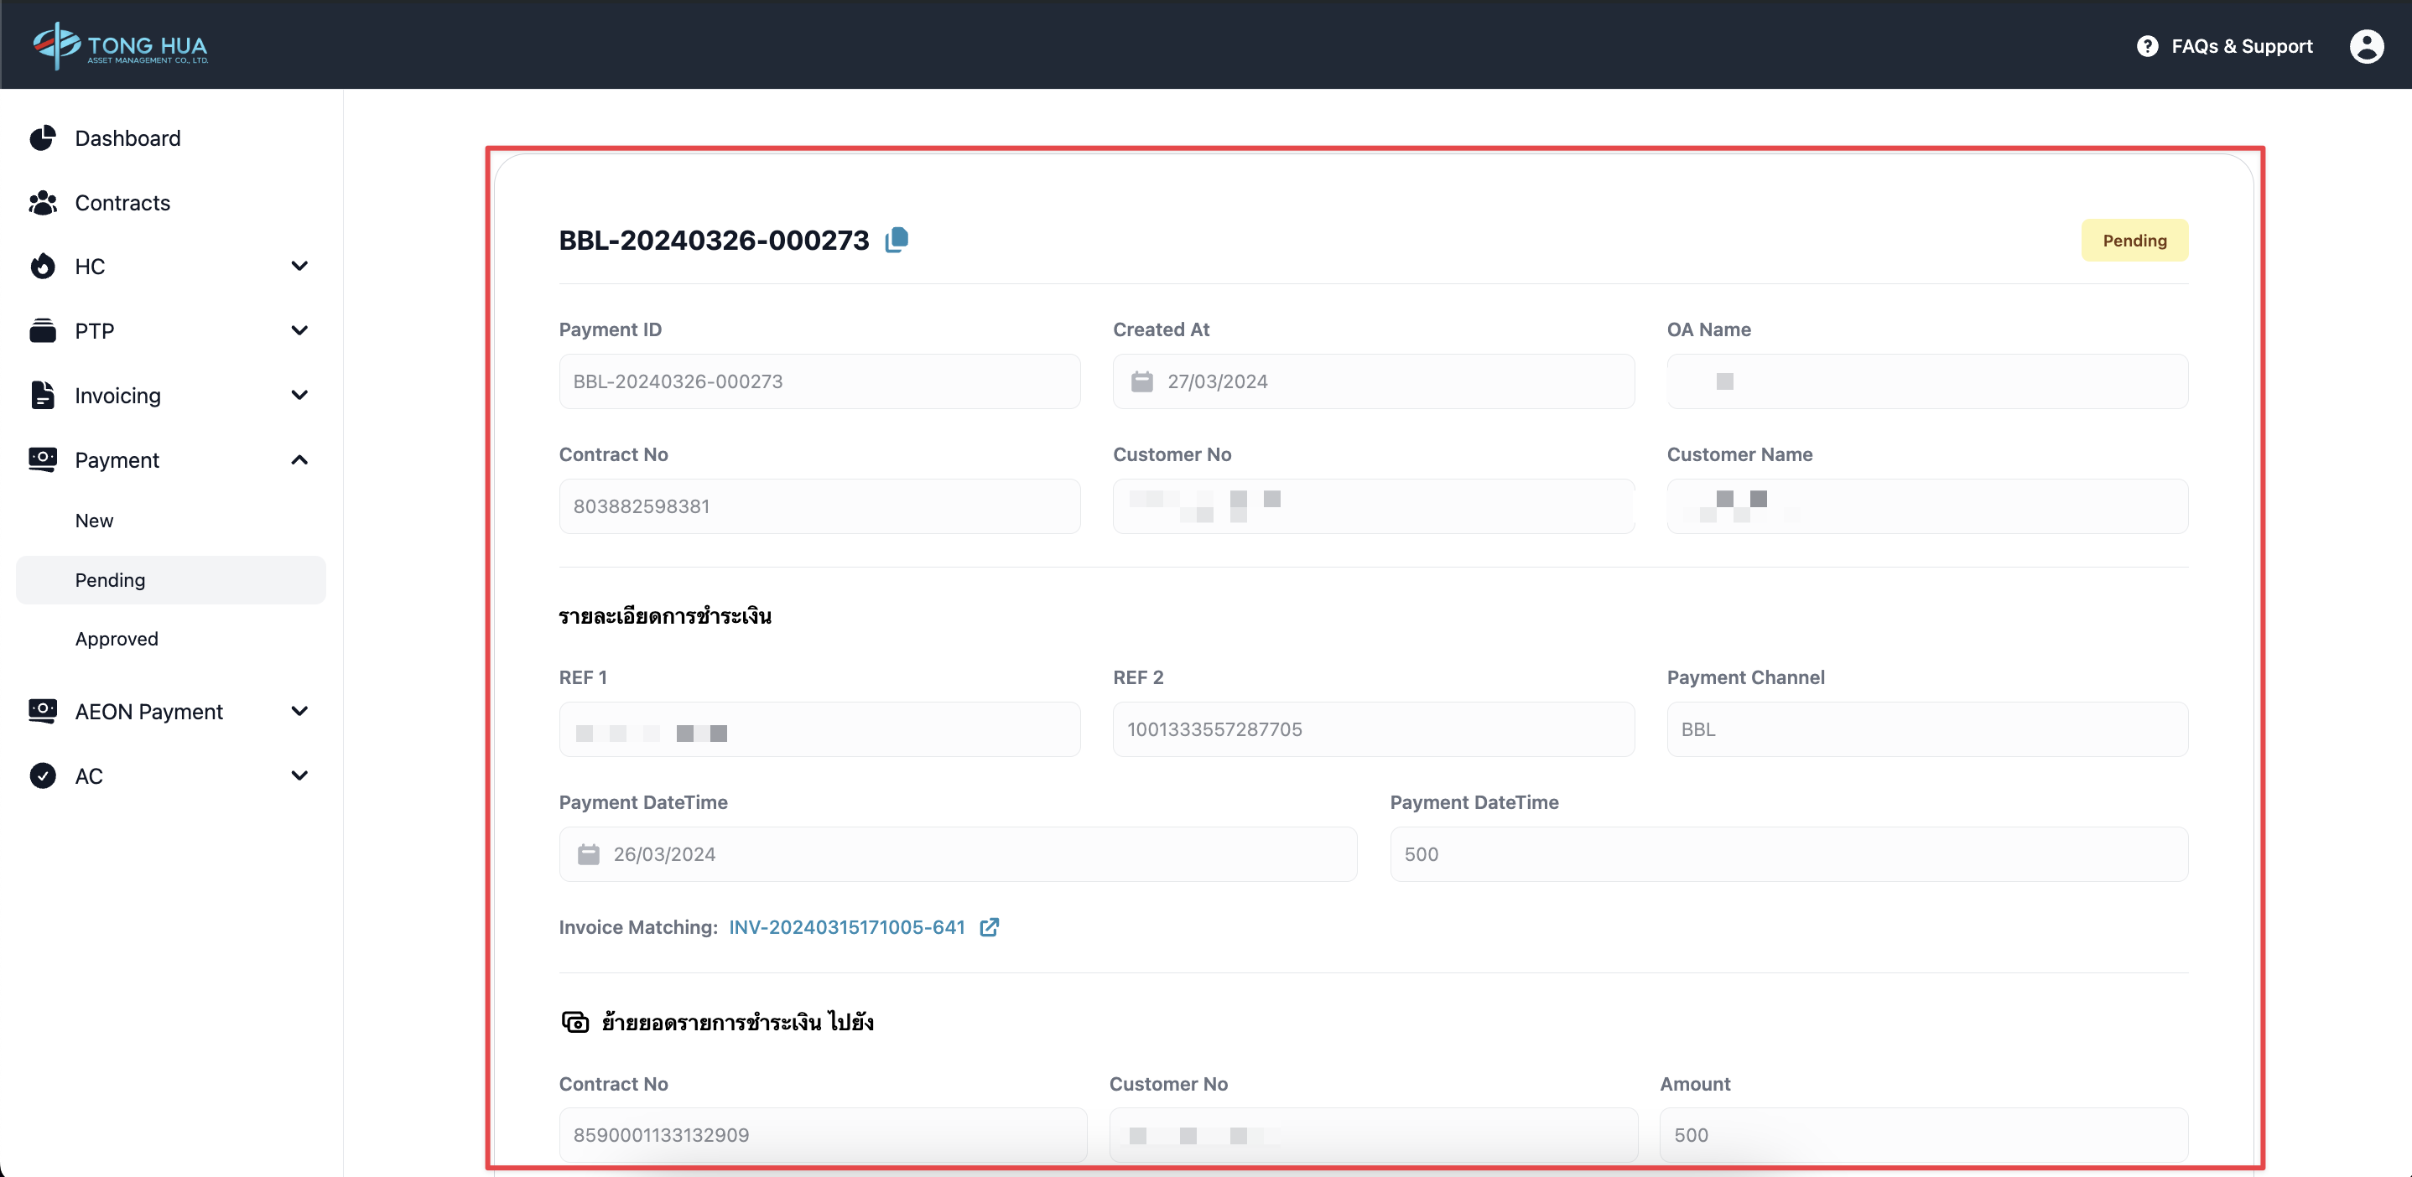Expand the Invoicing section chevron
Image resolution: width=2412 pixels, height=1177 pixels.
click(299, 396)
